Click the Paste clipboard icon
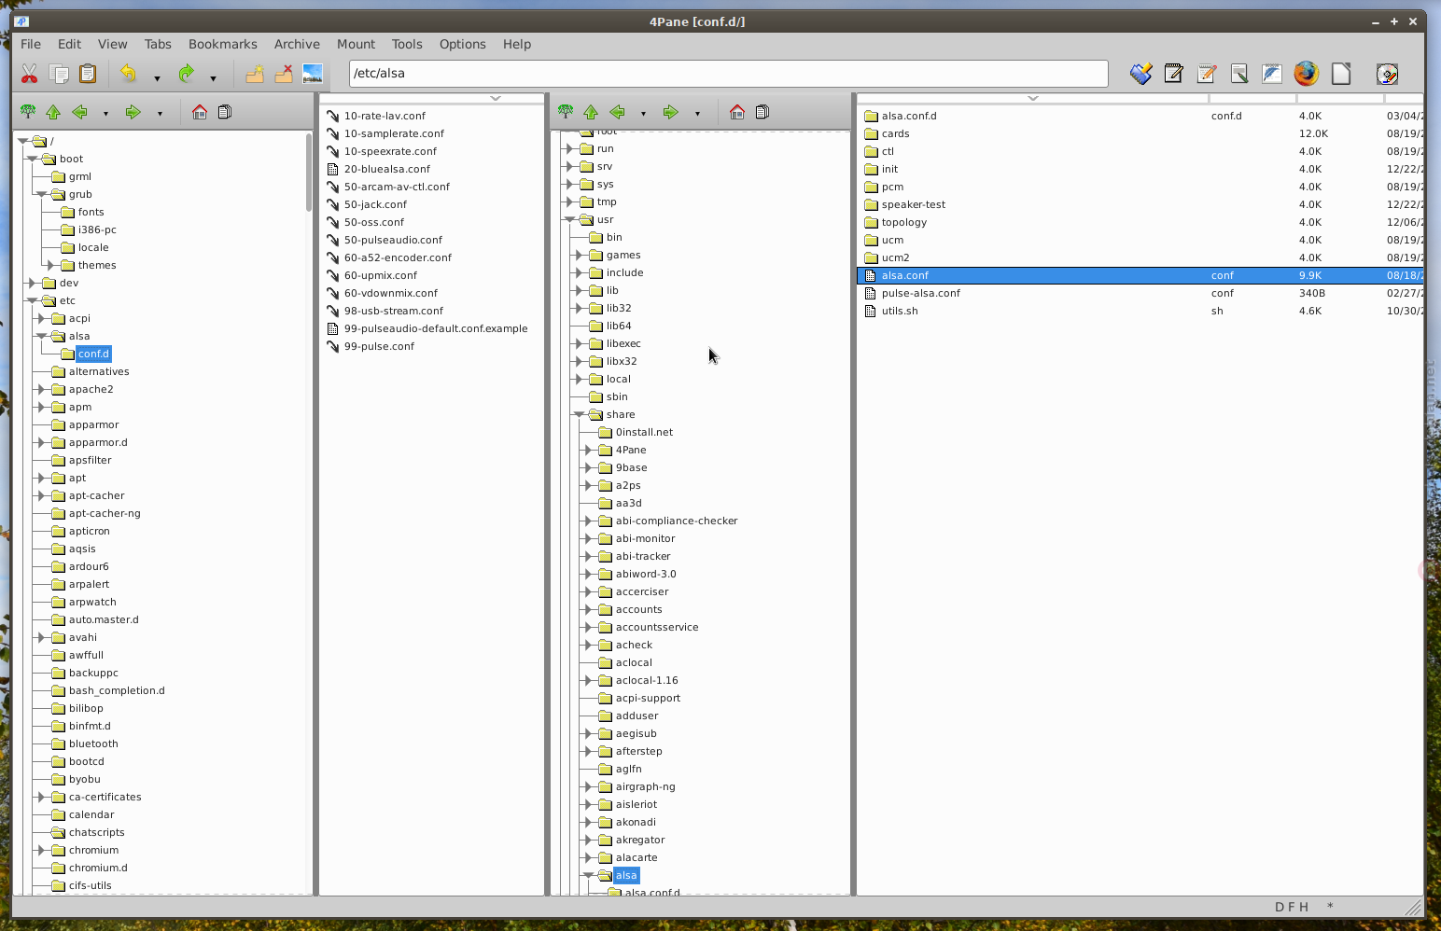This screenshot has height=931, width=1441. point(88,74)
